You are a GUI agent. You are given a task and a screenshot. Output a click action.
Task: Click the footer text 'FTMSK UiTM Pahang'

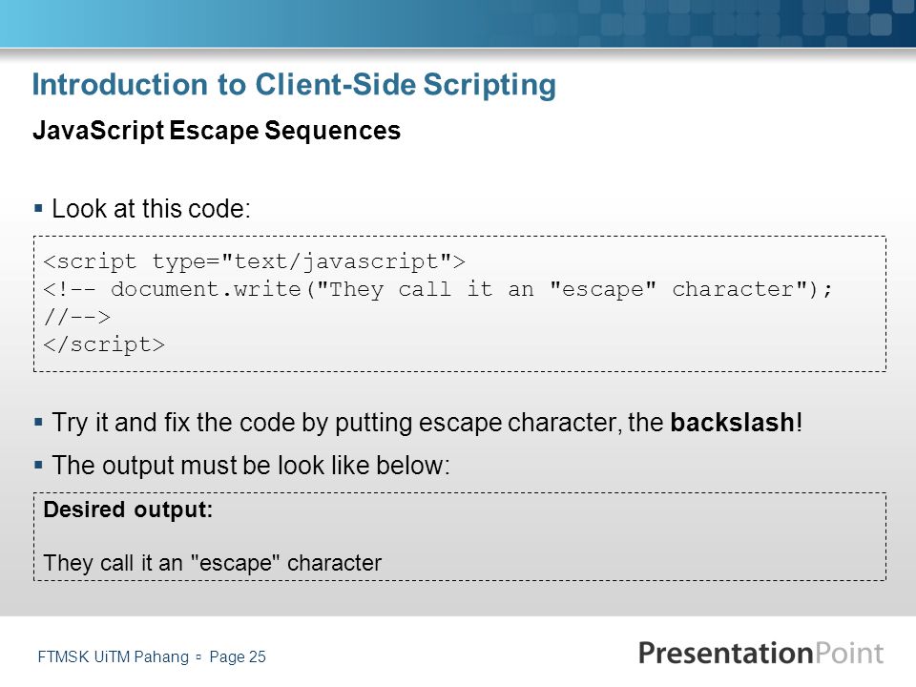click(x=114, y=656)
